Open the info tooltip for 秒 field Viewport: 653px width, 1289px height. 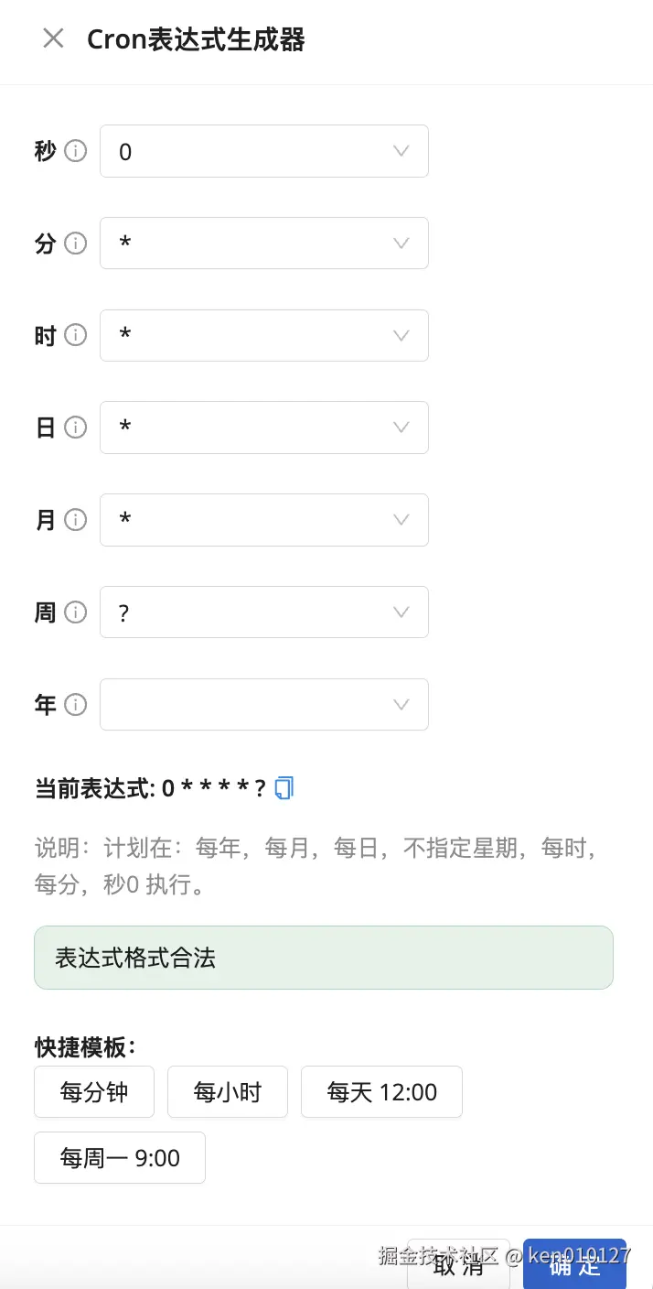tap(77, 151)
